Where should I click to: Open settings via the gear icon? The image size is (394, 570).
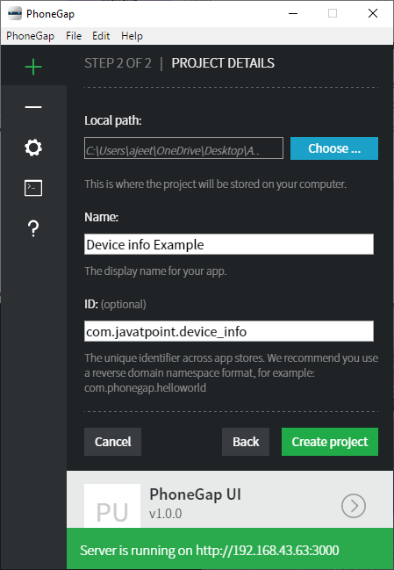[33, 148]
